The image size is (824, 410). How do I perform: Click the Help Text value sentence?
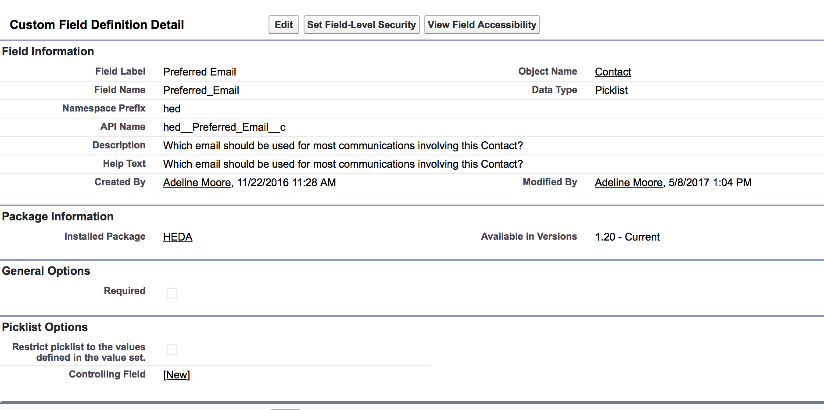click(x=343, y=164)
